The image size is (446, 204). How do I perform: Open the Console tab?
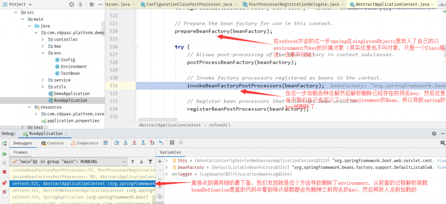click(x=52, y=143)
